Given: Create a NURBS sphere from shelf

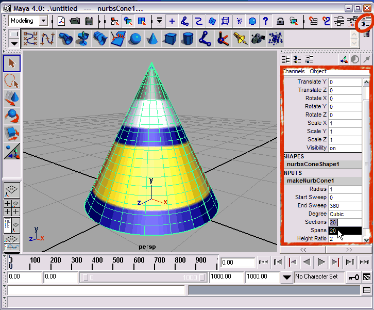Looking at the screenshot, I should [x=135, y=39].
